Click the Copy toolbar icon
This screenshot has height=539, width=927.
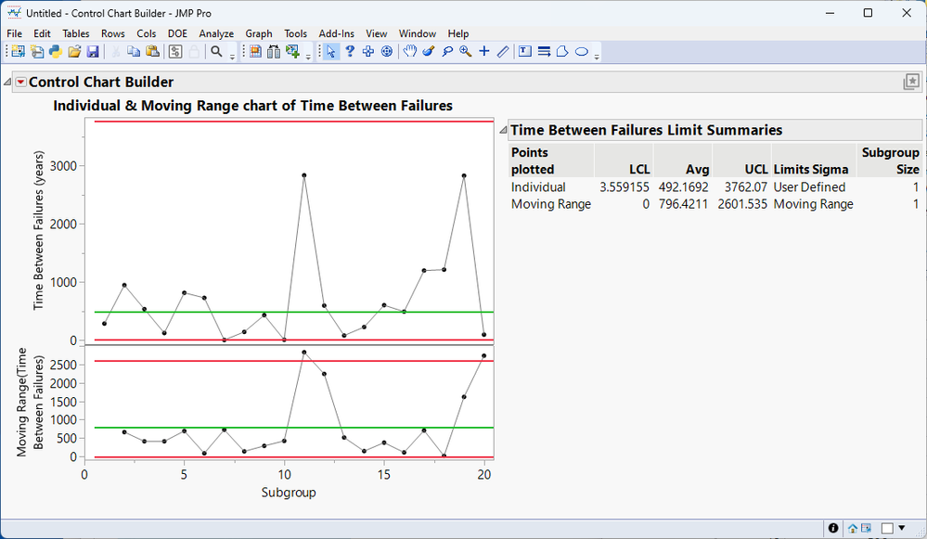point(134,51)
